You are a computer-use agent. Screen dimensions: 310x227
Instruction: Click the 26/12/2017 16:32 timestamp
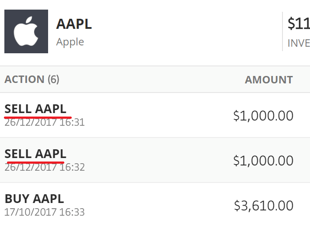45,167
